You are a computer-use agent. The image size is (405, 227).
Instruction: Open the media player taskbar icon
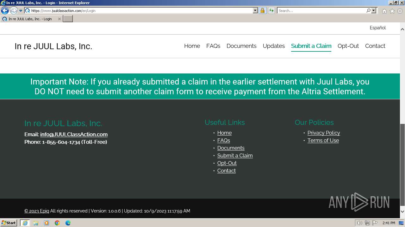[x=47, y=223]
